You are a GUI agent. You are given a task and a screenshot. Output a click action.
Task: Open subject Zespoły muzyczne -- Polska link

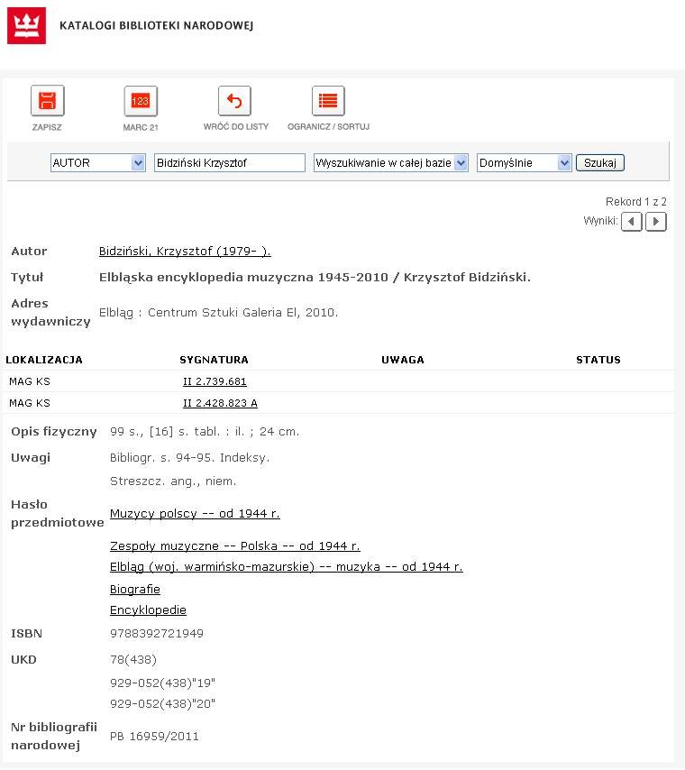coord(234,546)
